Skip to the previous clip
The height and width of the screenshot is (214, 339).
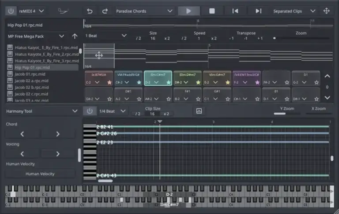point(235,11)
